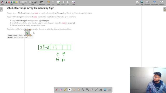The image size is (166, 93).
Task: Switch to Board mode
Action: [x=137, y=3]
